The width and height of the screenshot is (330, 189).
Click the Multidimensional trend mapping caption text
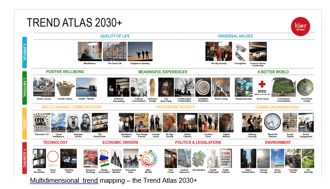pos(113,180)
